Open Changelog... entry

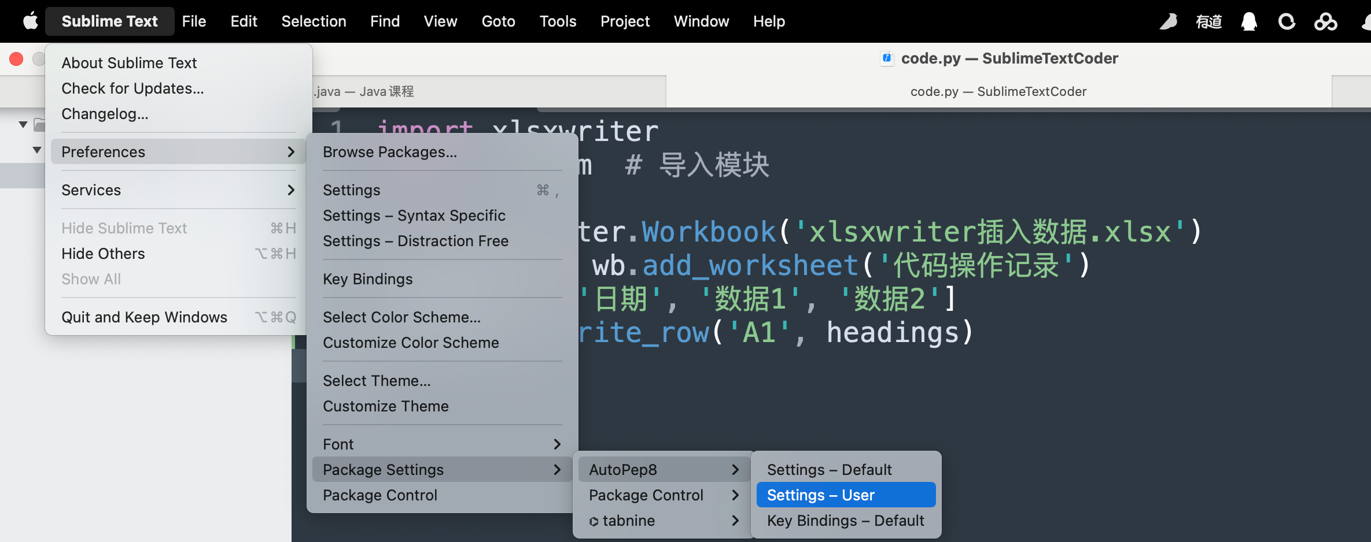point(178,113)
